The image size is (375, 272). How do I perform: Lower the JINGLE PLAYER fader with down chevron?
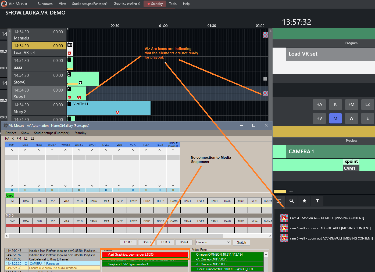tap(173, 186)
